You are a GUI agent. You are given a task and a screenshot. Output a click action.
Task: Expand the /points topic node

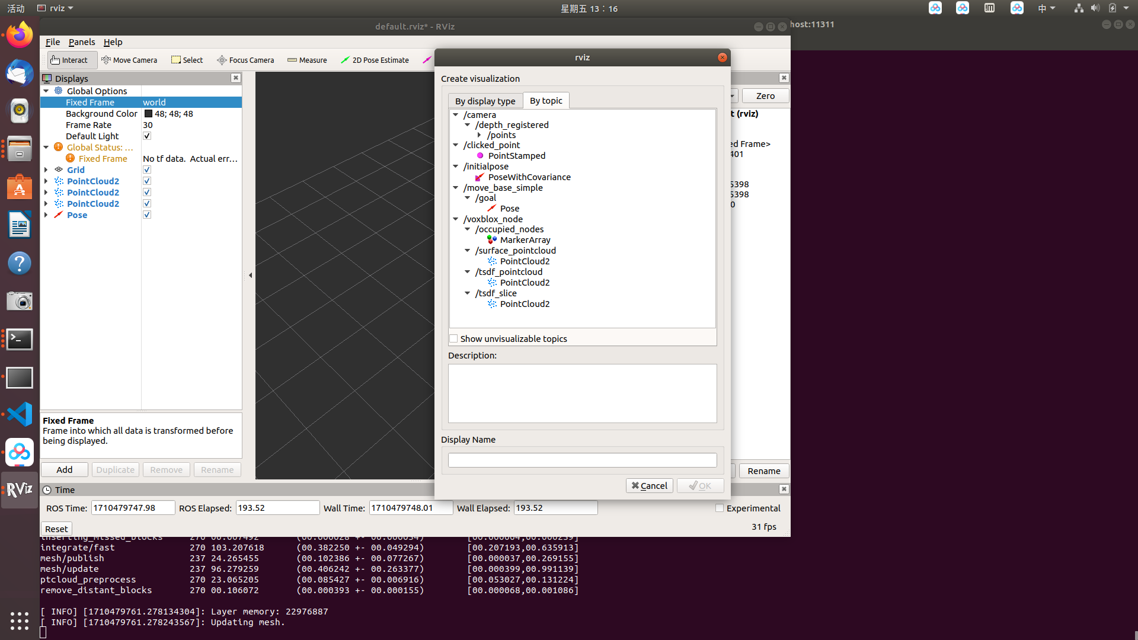click(480, 135)
